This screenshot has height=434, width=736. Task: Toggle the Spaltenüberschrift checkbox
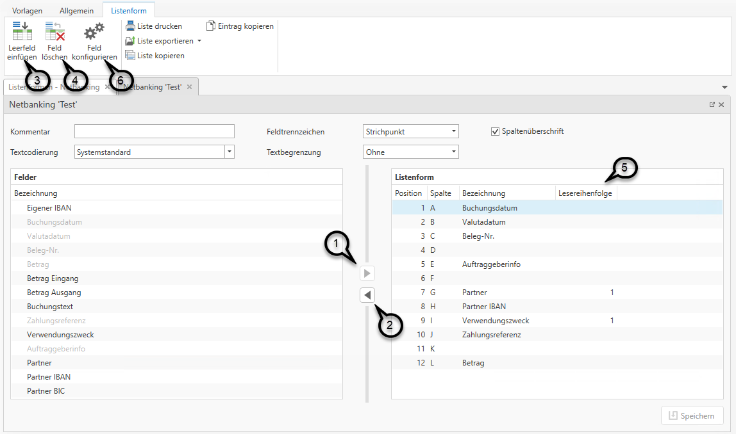click(x=495, y=132)
